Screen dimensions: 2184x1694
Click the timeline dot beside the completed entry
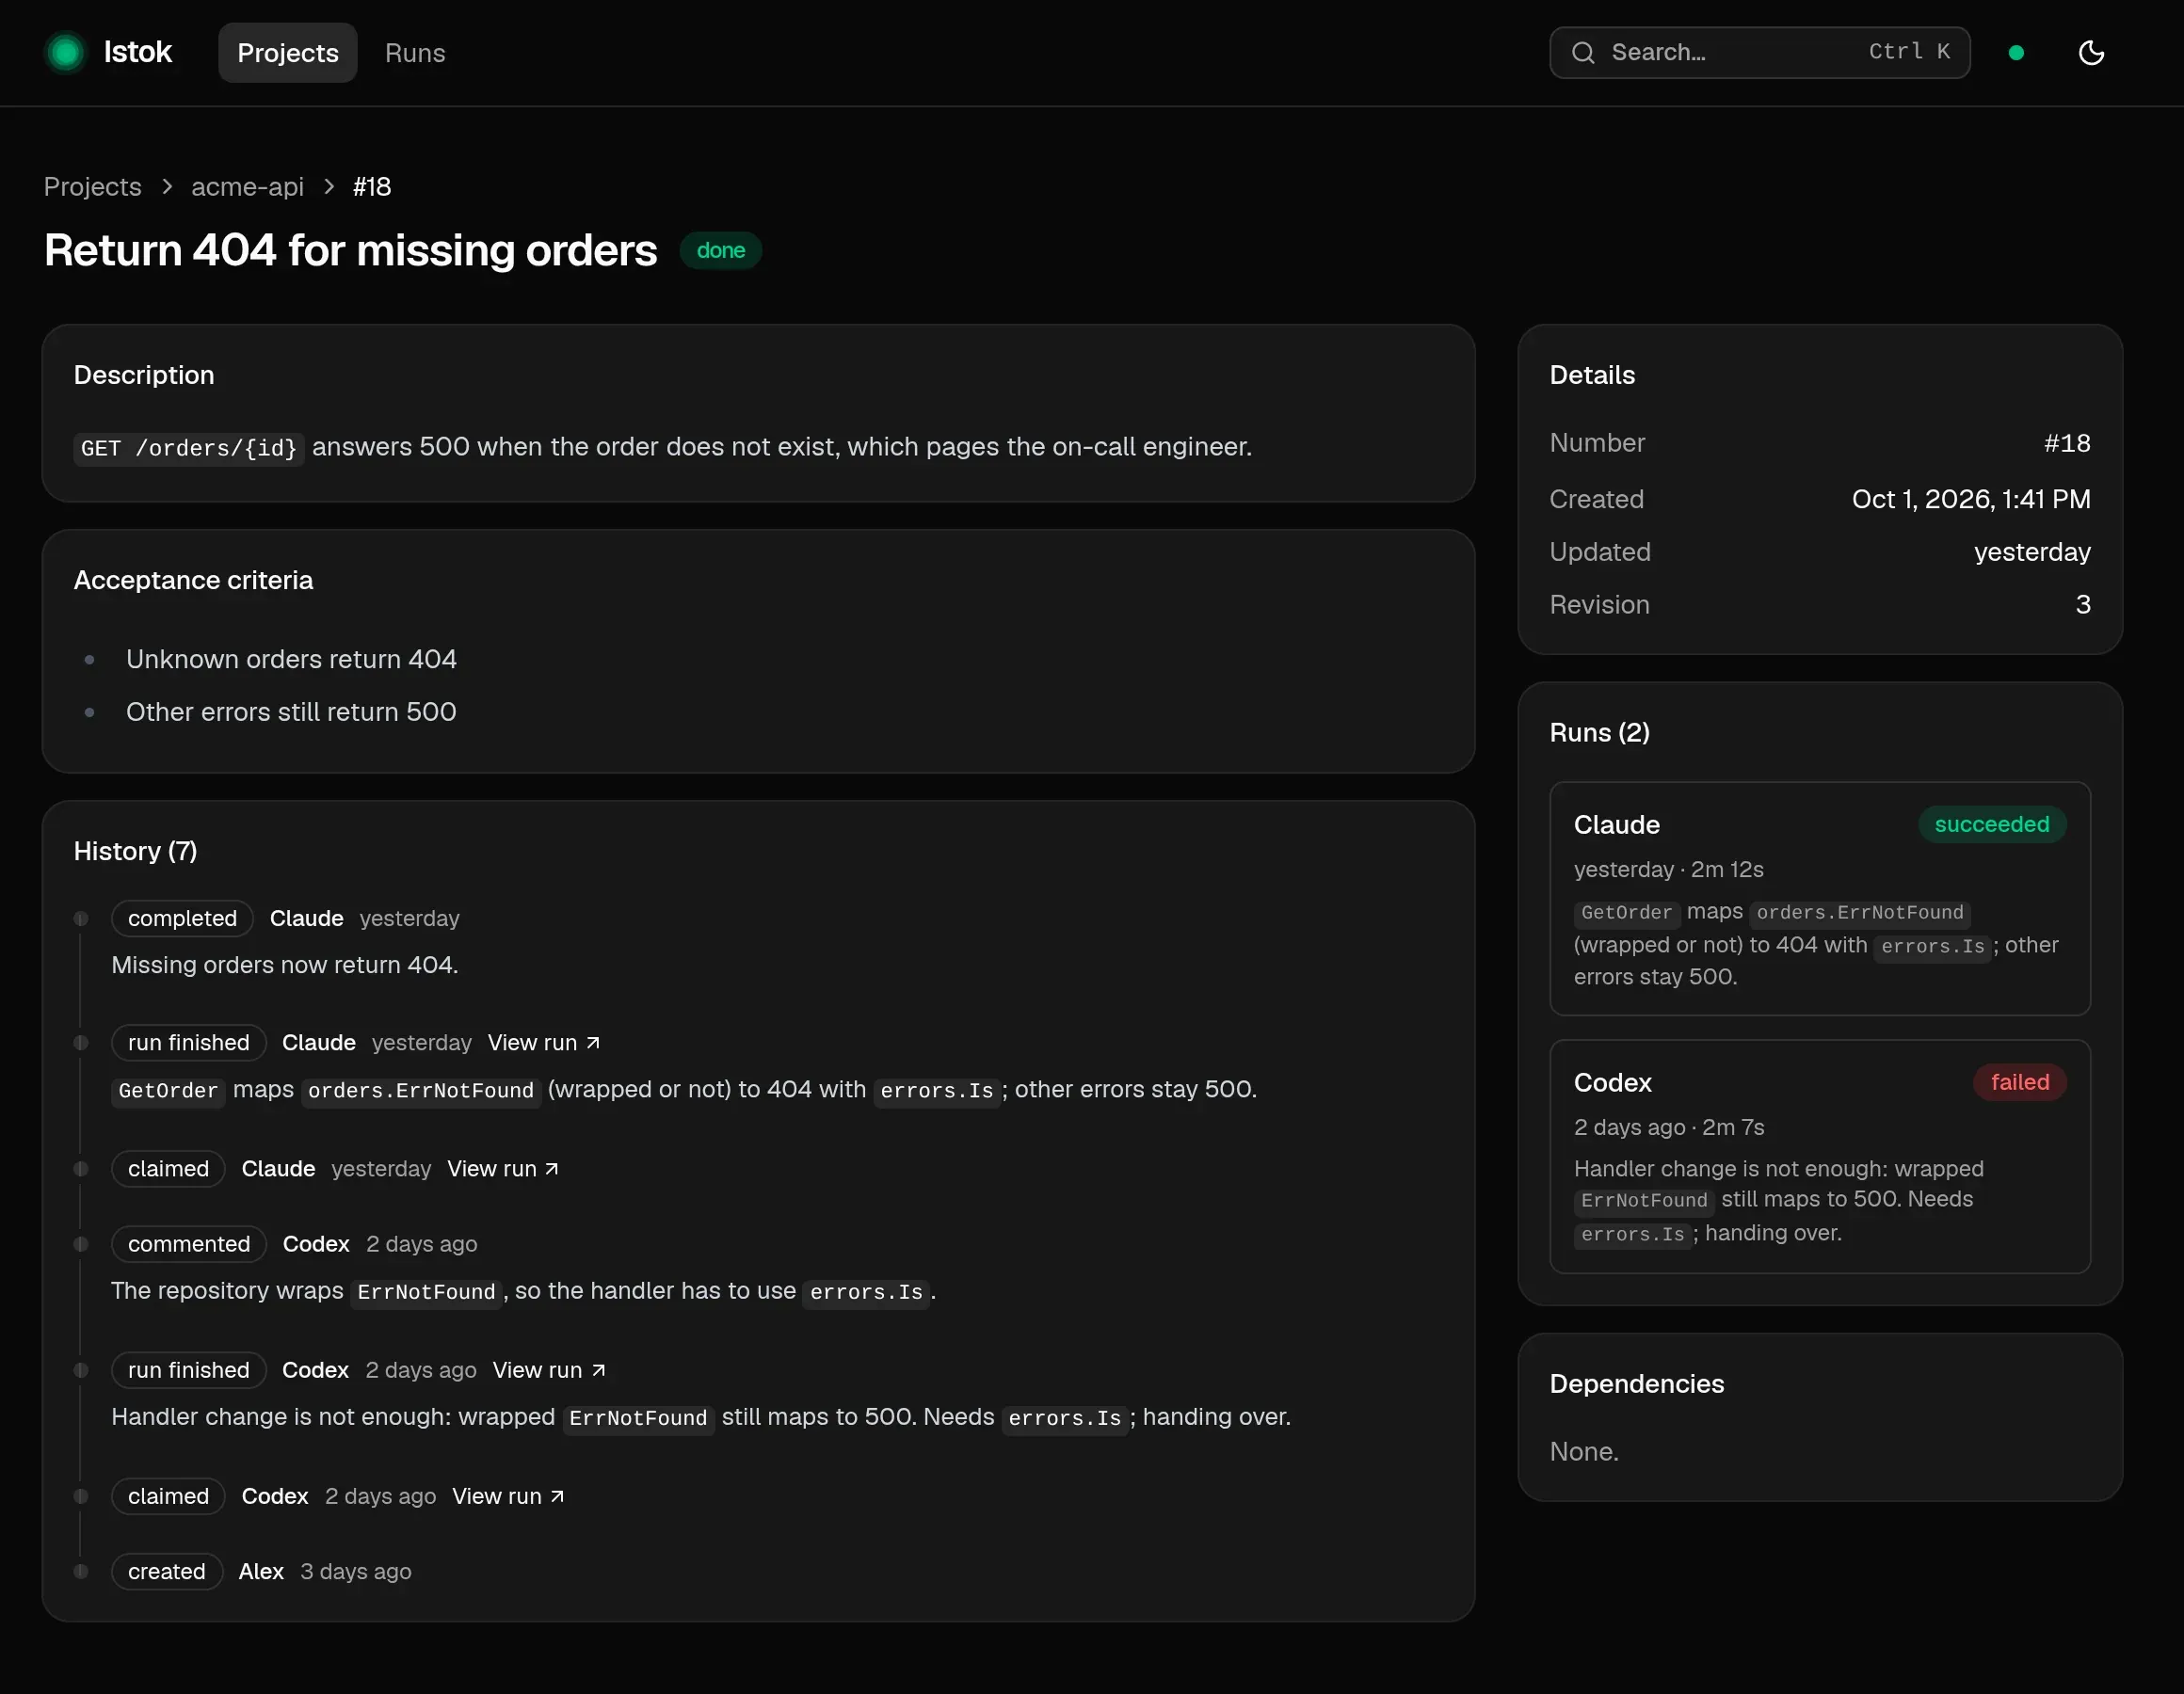point(81,919)
